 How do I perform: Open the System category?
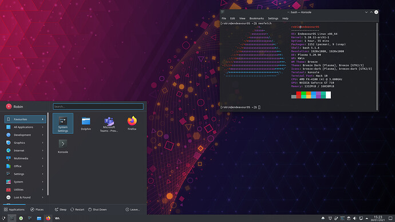tap(25, 182)
